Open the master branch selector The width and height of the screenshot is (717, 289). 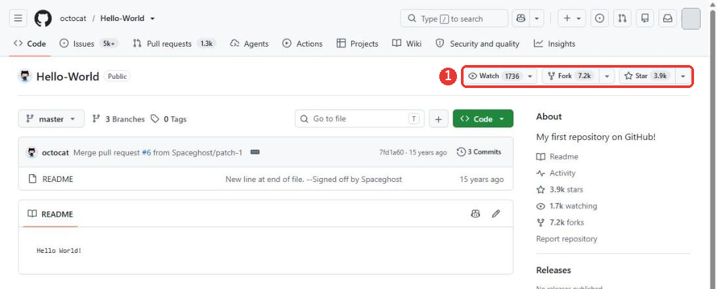pos(51,119)
